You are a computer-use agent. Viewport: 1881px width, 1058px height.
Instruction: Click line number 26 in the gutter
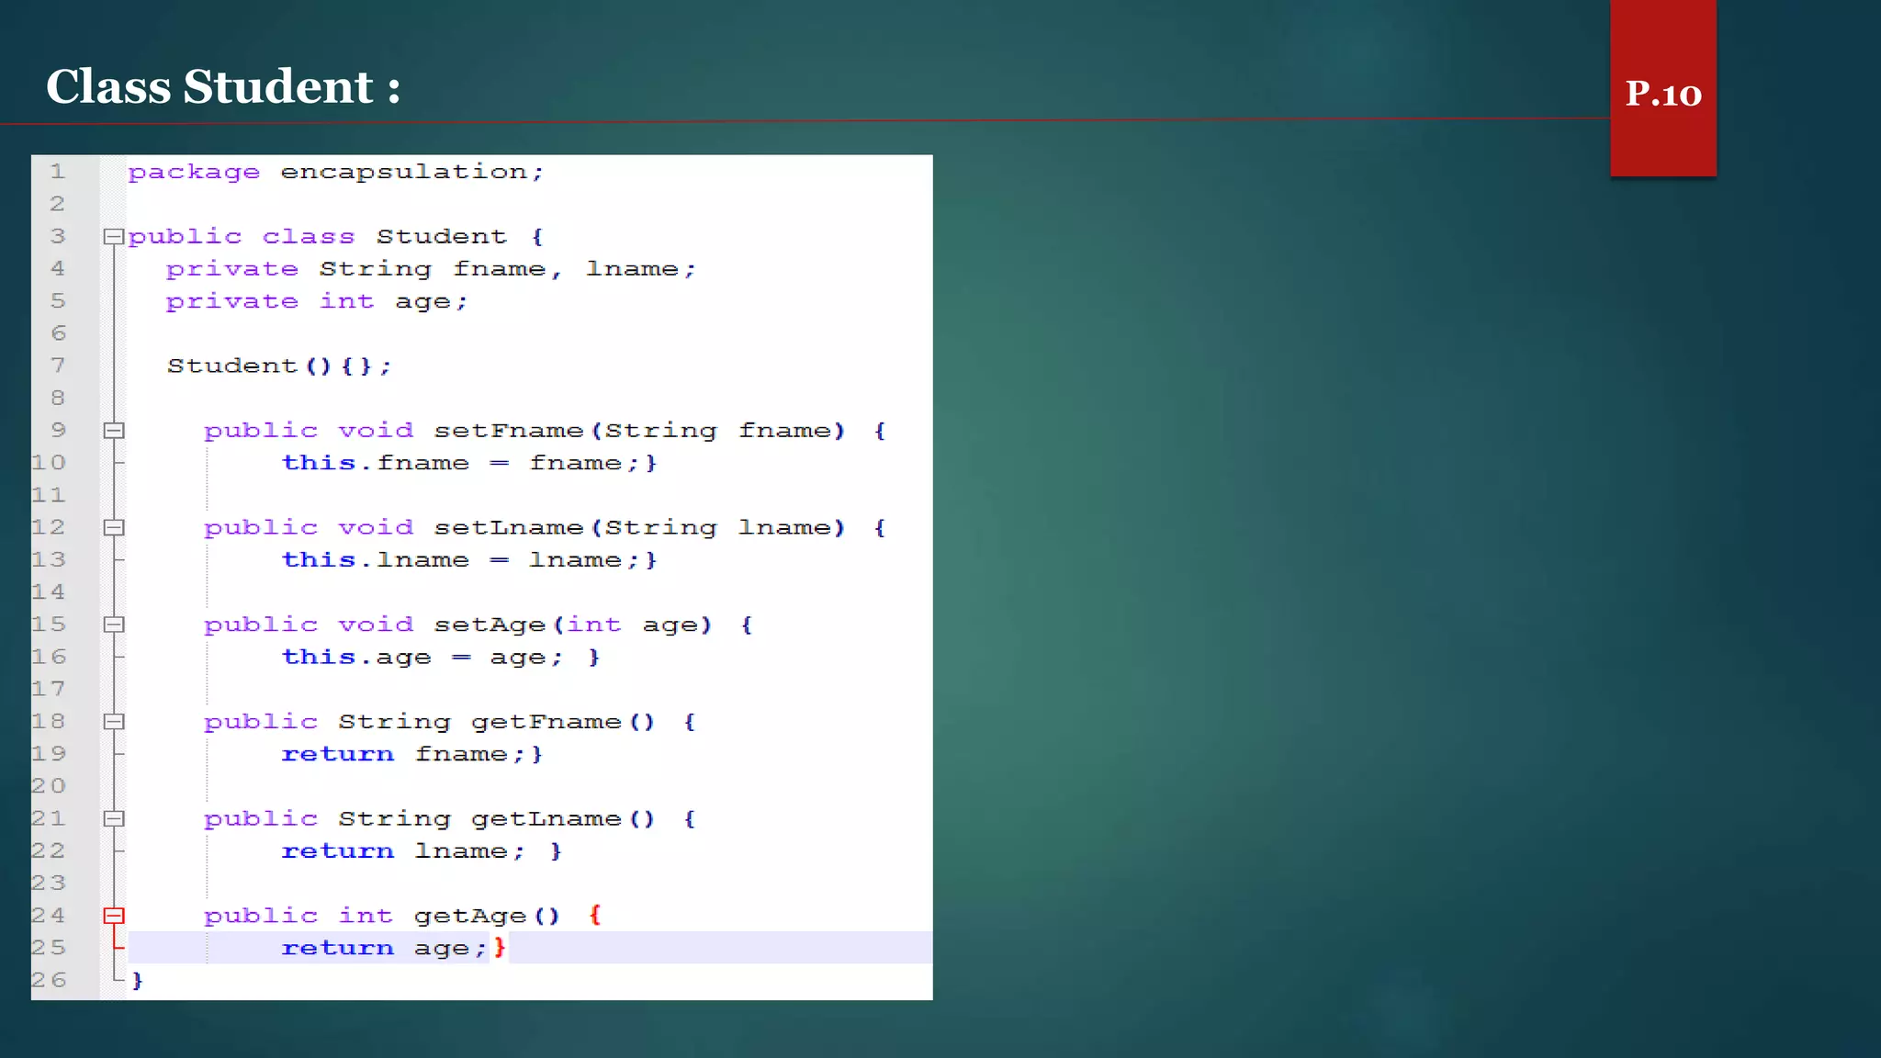coord(49,980)
